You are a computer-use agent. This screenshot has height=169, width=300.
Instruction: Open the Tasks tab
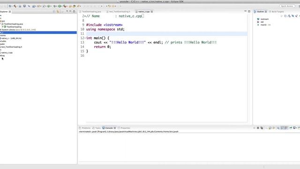click(97, 128)
